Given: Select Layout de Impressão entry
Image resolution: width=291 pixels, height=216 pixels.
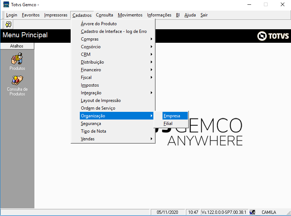Looking at the screenshot, I should (117, 101).
